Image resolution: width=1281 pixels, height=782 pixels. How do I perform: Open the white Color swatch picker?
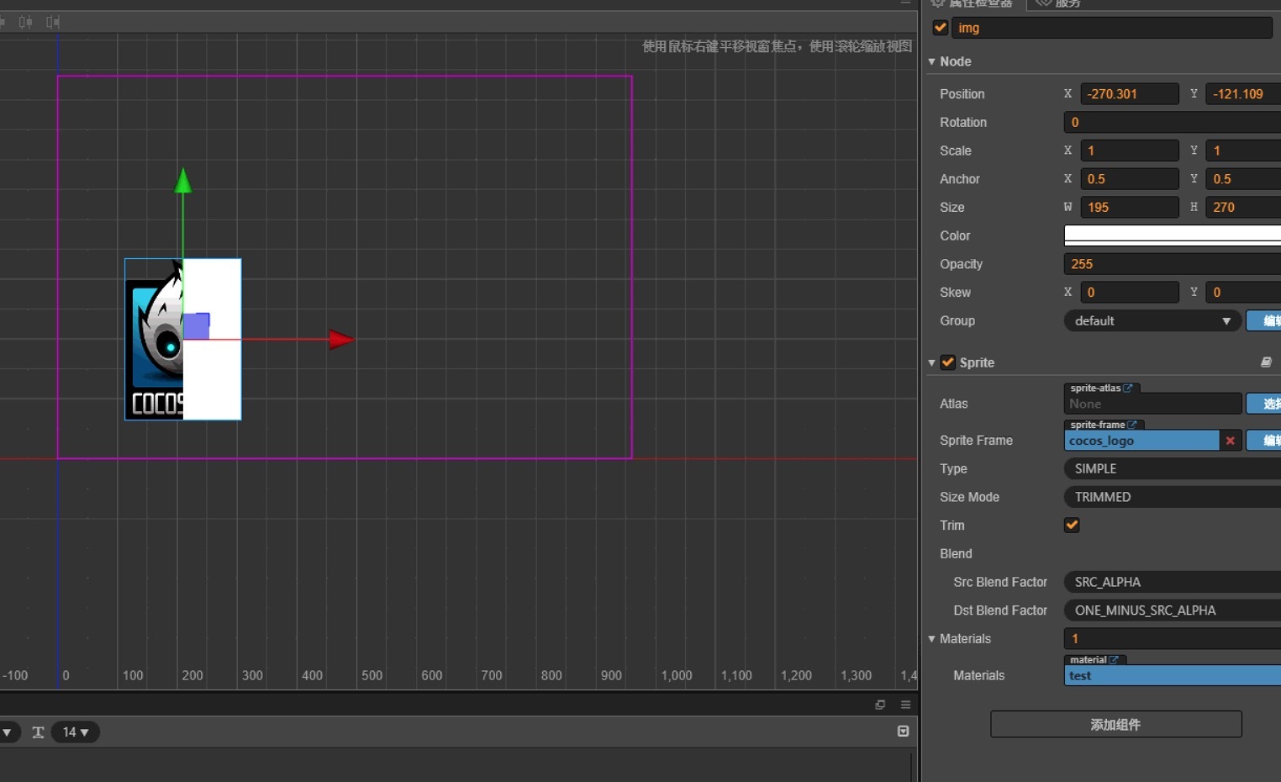(1173, 235)
